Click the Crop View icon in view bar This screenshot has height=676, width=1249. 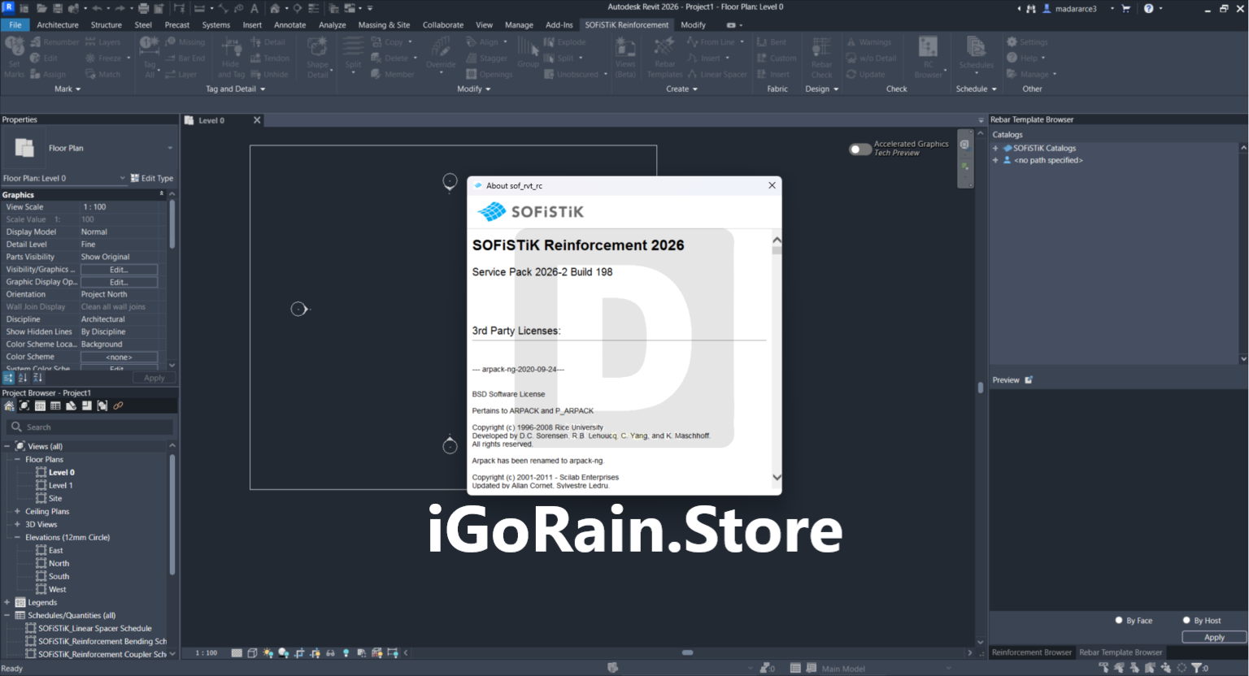(x=299, y=653)
